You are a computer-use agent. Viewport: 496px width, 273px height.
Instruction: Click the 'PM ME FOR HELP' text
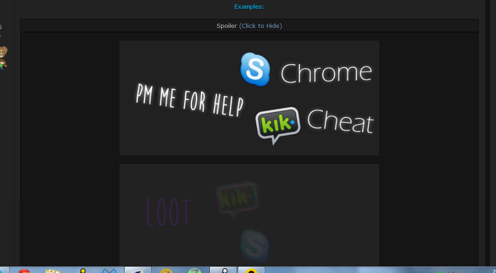190,100
